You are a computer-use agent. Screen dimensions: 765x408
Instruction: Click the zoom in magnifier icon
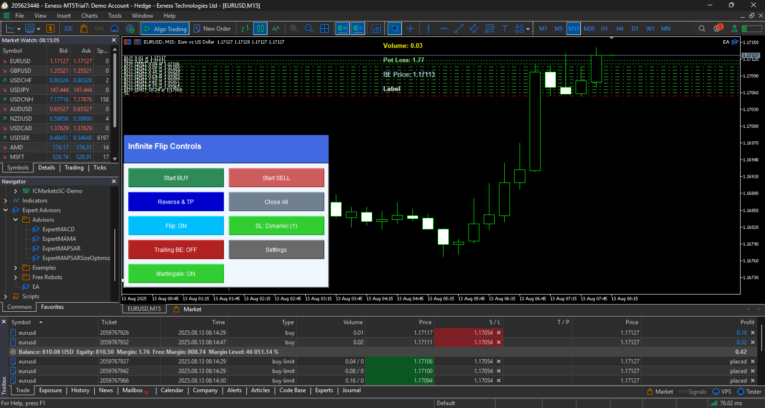294,29
